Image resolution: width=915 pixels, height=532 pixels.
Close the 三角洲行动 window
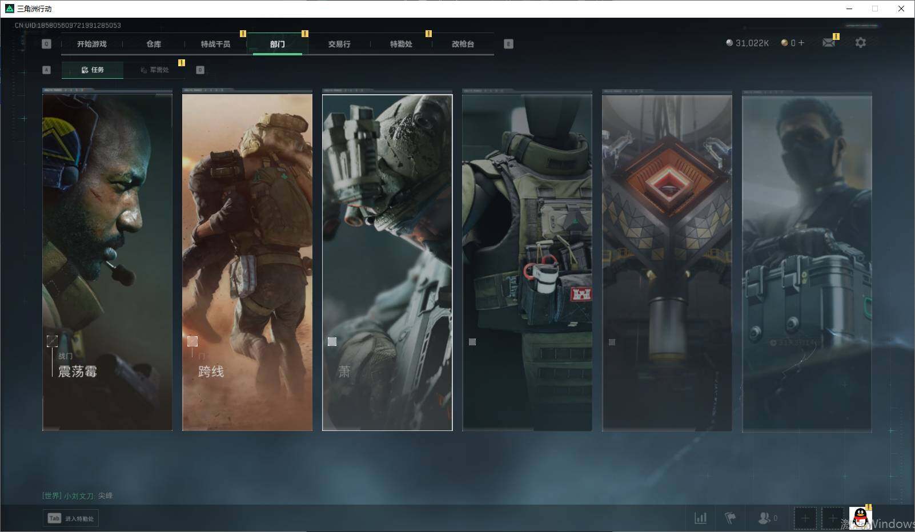click(x=901, y=9)
